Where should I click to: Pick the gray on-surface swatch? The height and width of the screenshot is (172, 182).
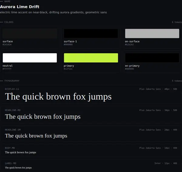point(152,34)
